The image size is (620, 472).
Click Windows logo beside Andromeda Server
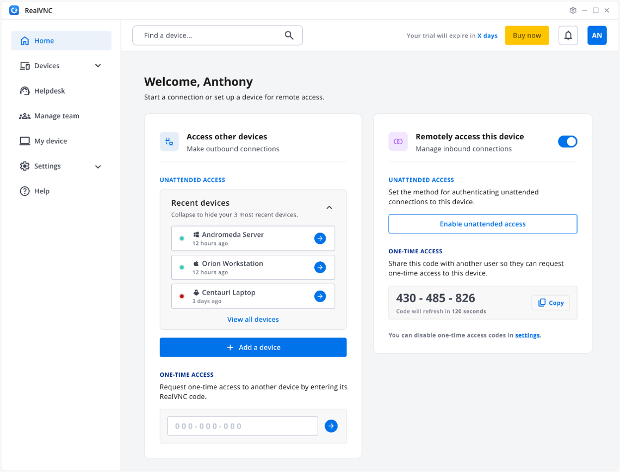pos(196,235)
